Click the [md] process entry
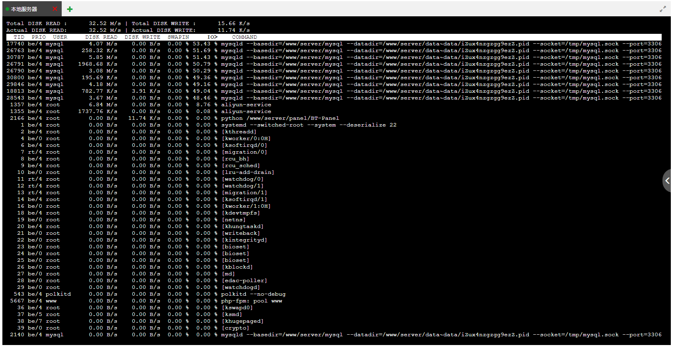This screenshot has height=349, width=674. (x=228, y=274)
